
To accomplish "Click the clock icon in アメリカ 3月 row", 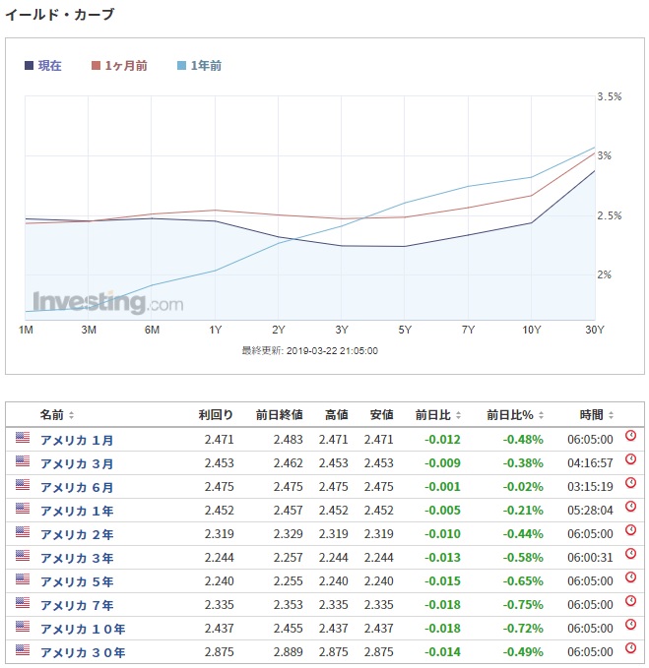I will click(x=630, y=459).
